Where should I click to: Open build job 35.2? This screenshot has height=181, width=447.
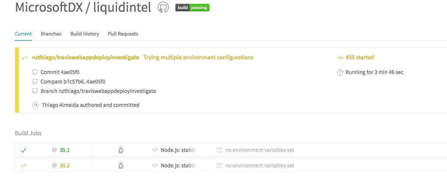coord(65,166)
